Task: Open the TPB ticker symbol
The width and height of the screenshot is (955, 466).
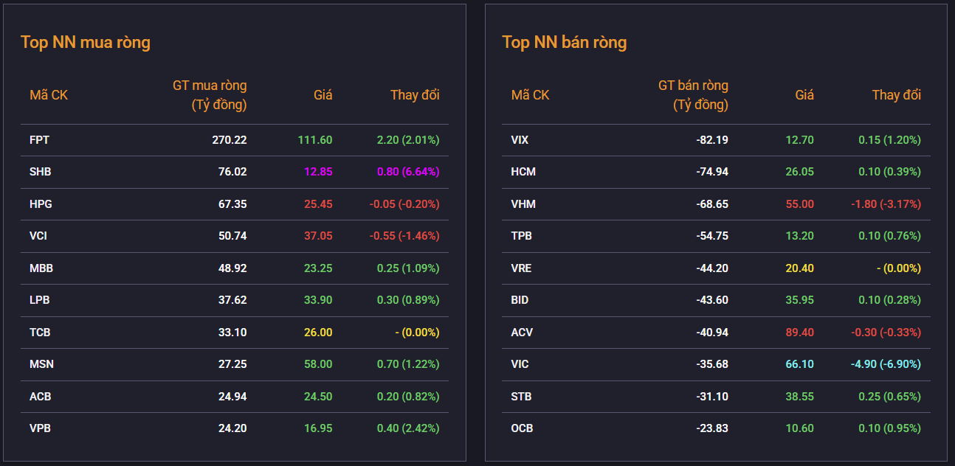Action: tap(522, 236)
